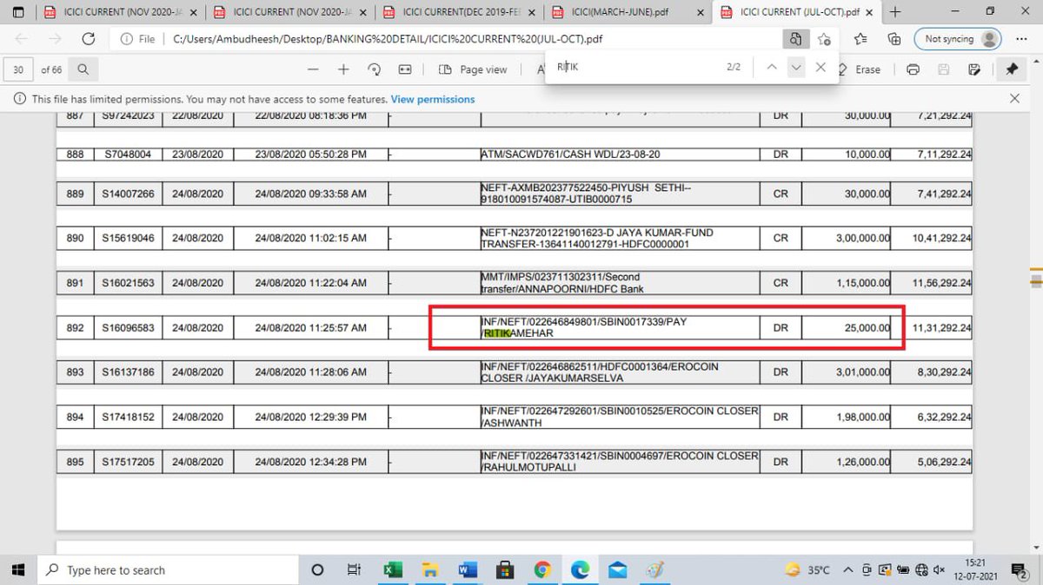Open File Explorer from the taskbar

click(429, 569)
